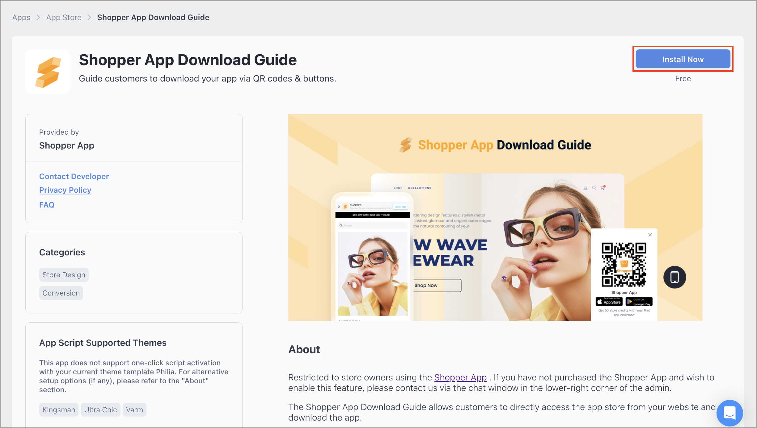Go to Apps breadcrumb
Image resolution: width=757 pixels, height=428 pixels.
click(x=21, y=17)
